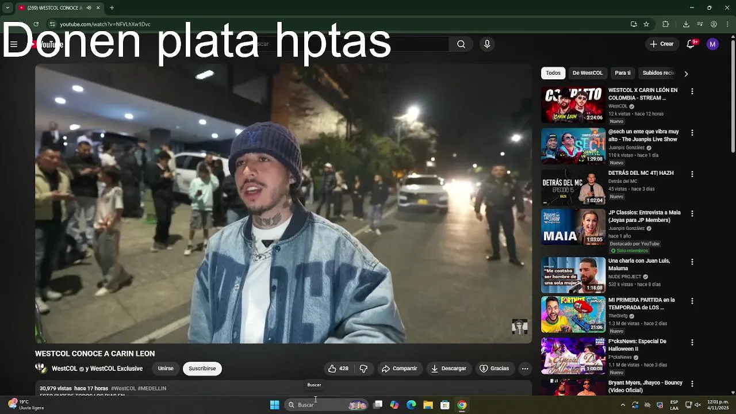The image size is (736, 414).
Task: Expand Chrome tab search dropdown
Action: pyautogui.click(x=7, y=8)
